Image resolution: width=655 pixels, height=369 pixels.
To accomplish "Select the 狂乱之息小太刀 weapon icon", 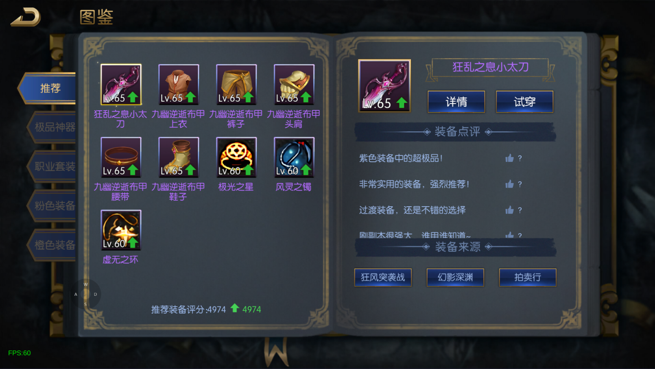I will tap(121, 84).
